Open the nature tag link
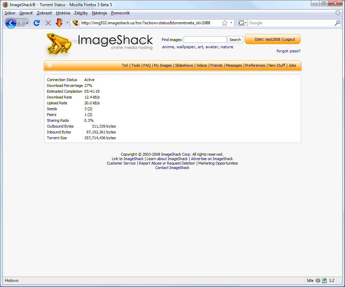 227,47
